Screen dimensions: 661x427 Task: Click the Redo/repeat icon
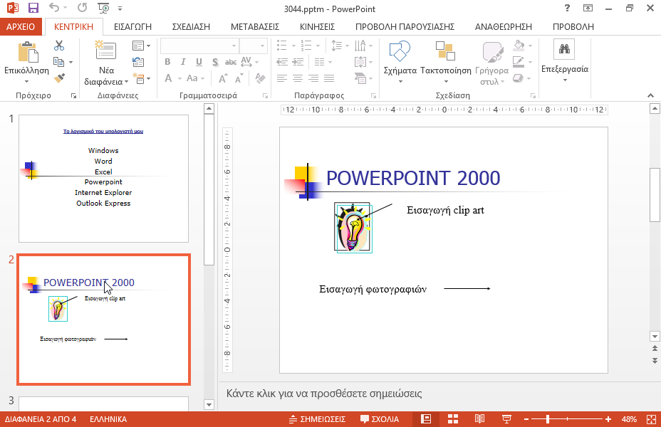pos(82,8)
